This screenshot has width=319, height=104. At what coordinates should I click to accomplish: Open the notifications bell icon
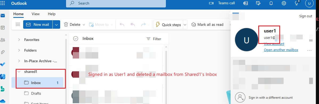[x=271, y=3]
